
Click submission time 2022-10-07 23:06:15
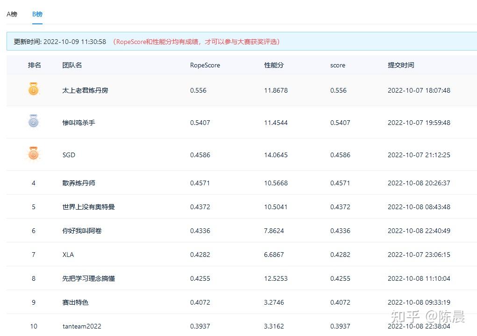click(419, 255)
